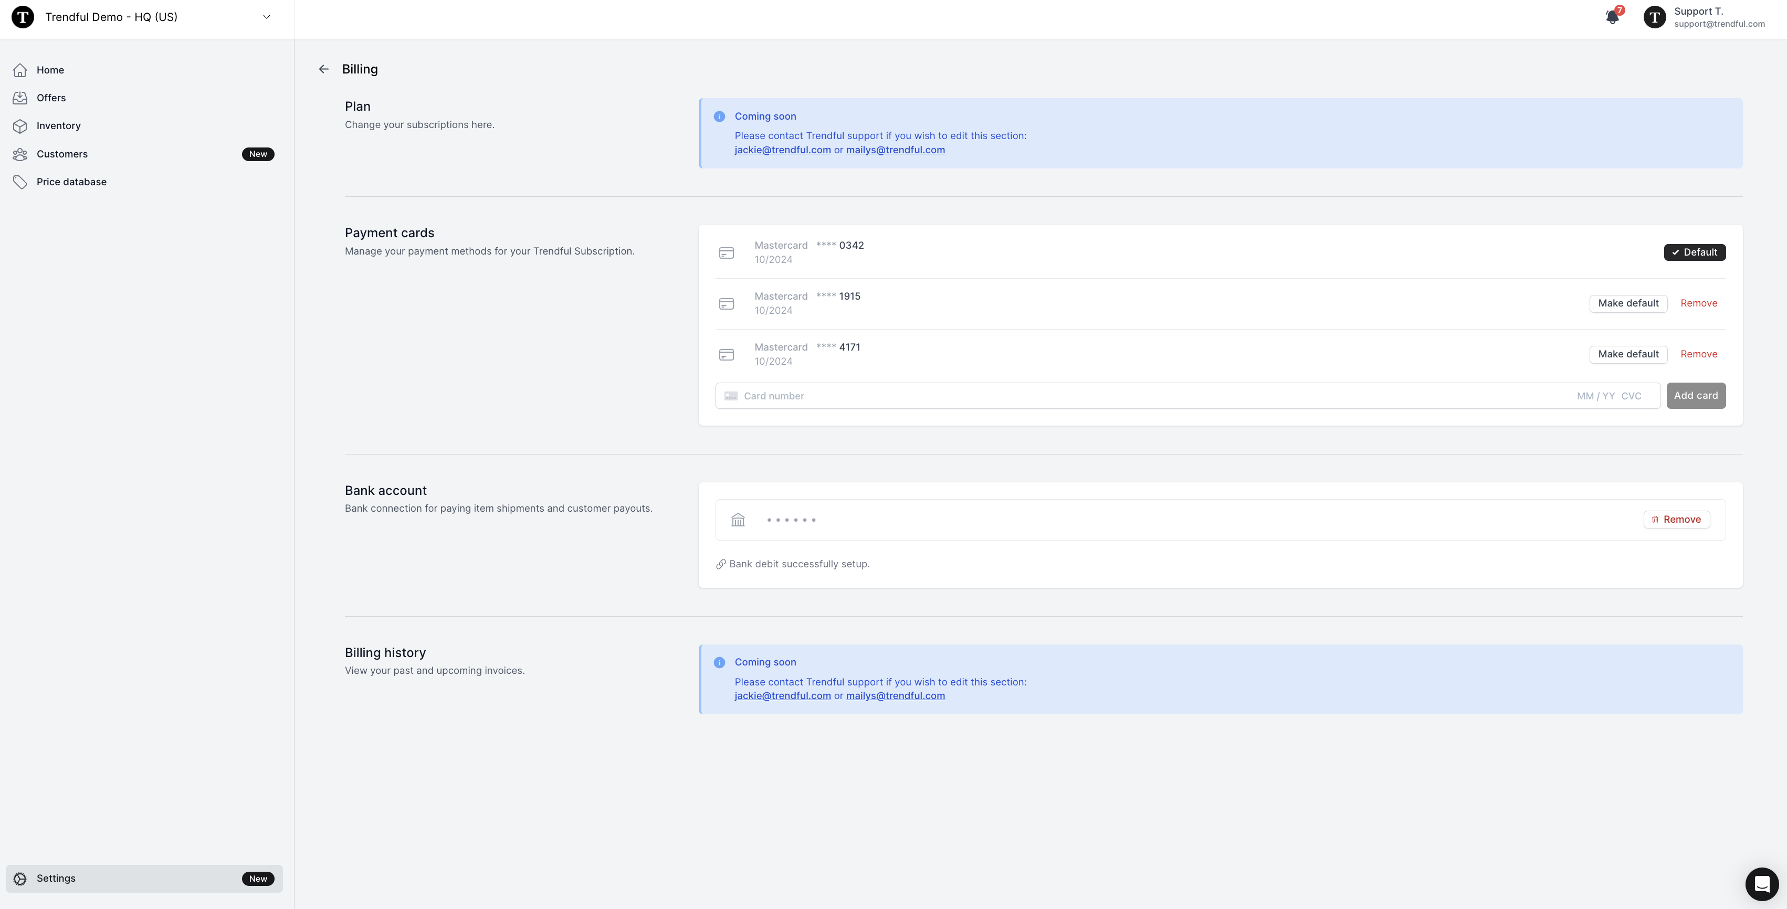Click the Home house icon
Image resolution: width=1787 pixels, height=909 pixels.
[x=20, y=70]
